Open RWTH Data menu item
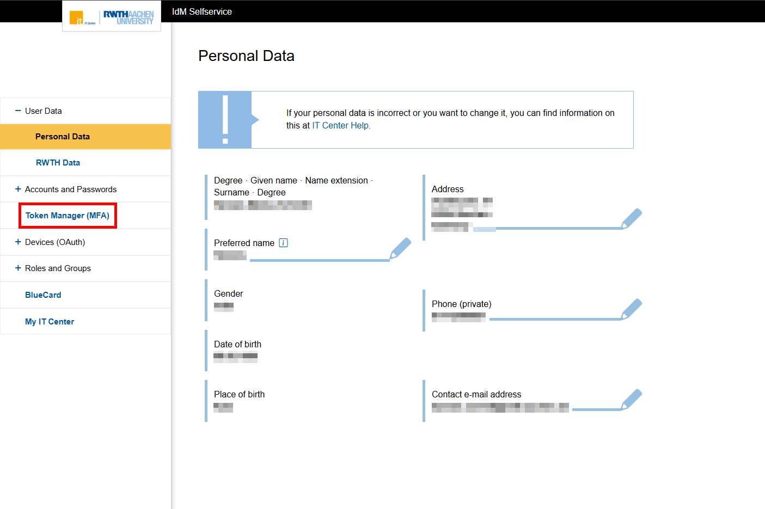The image size is (765, 509). (58, 163)
